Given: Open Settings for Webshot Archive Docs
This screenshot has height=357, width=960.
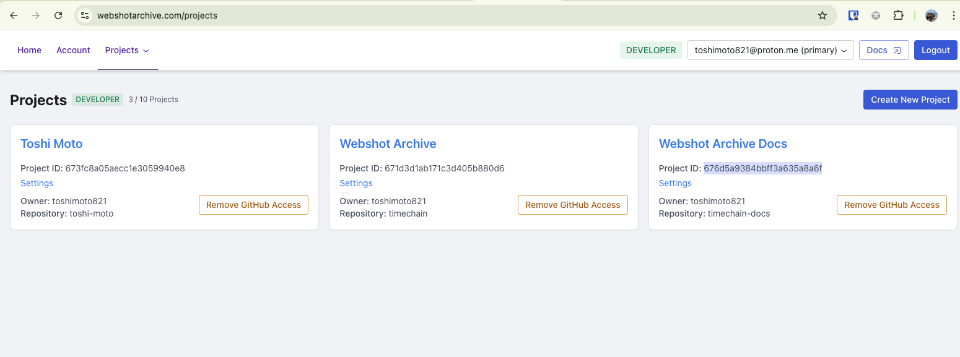Looking at the screenshot, I should pyautogui.click(x=675, y=183).
